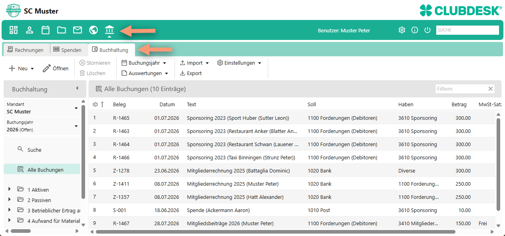The height and width of the screenshot is (236, 505).
Task: Click the Öffnen button
Action: coord(56,68)
